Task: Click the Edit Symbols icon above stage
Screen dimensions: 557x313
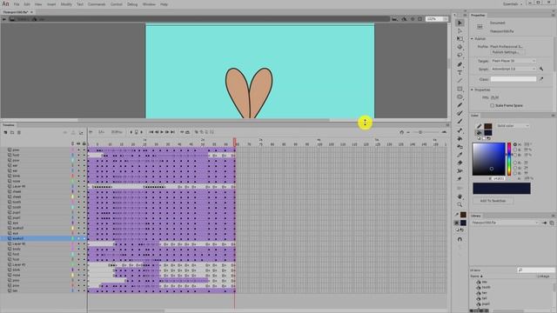Action: point(404,19)
